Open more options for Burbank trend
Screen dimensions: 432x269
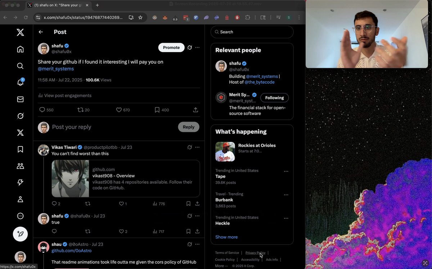click(x=286, y=195)
